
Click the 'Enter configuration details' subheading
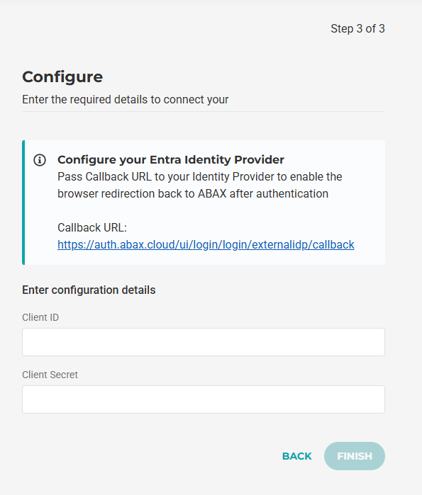pyautogui.click(x=89, y=290)
